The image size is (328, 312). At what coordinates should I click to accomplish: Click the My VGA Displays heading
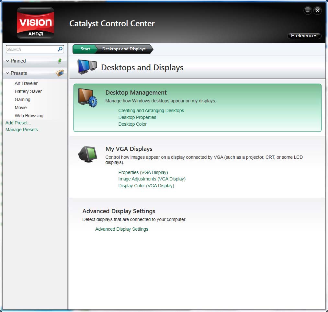tap(129, 149)
